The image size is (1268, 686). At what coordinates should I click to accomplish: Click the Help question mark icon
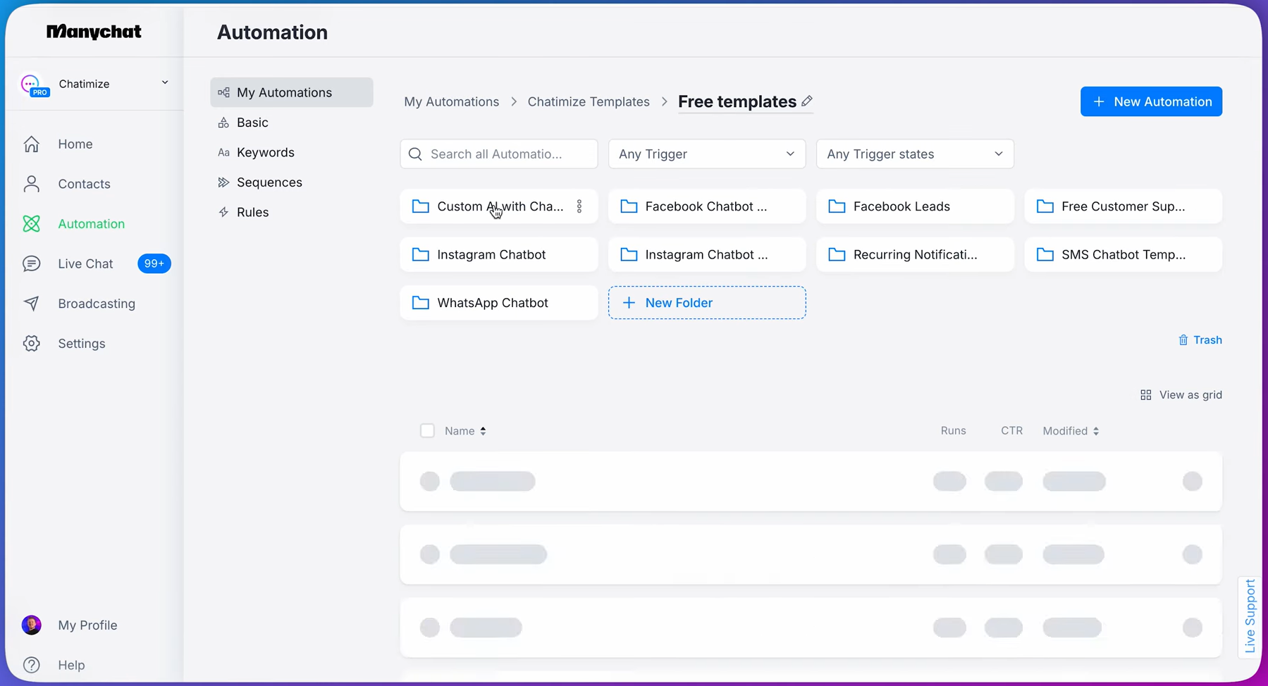click(x=32, y=665)
